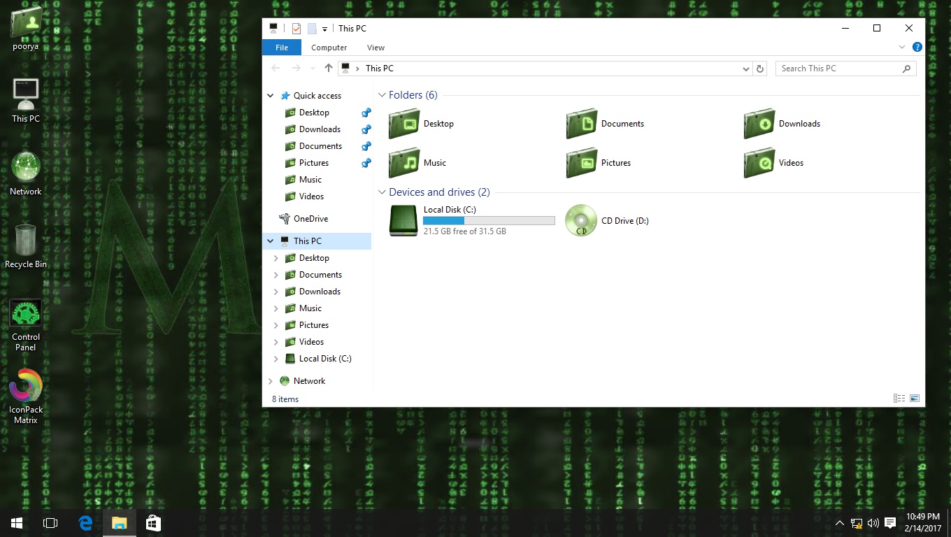Select the Videos folder icon in main pane

pos(759,163)
